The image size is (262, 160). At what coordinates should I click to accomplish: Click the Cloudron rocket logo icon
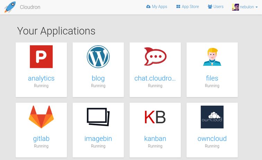coord(10,7)
